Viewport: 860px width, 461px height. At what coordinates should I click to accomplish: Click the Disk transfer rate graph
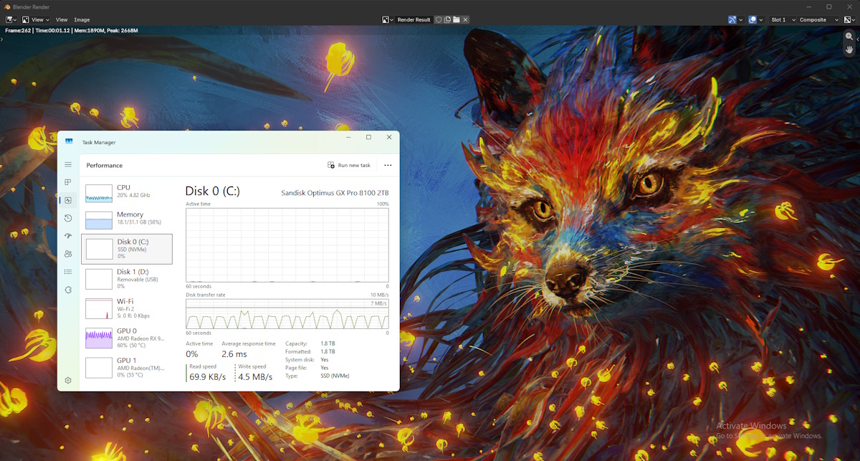tap(287, 314)
